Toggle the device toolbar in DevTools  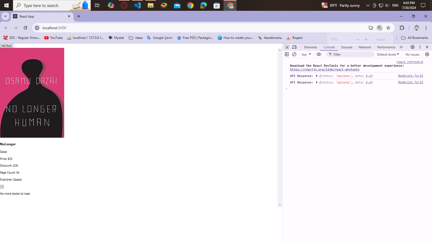(294, 47)
